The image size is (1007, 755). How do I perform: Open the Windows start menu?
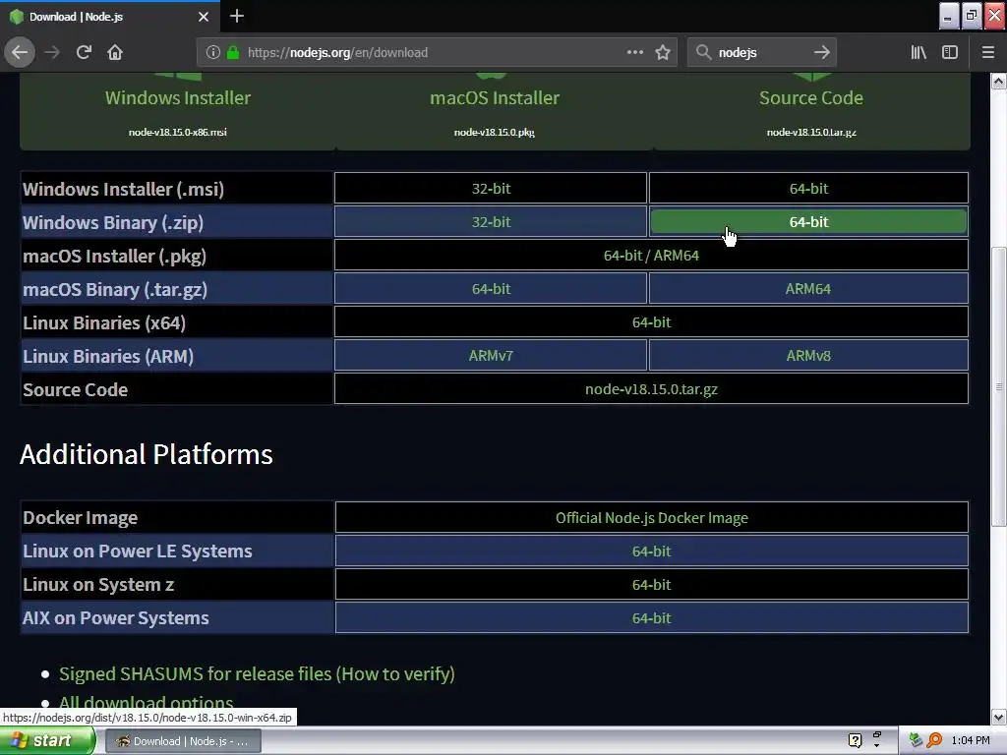point(47,741)
